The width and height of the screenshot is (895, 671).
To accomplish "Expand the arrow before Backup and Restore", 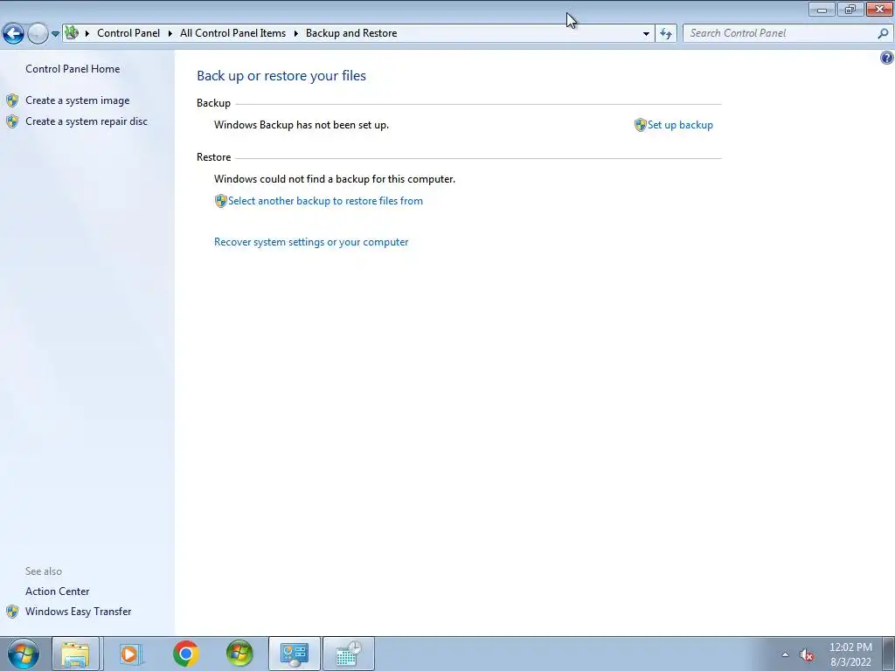I will (x=295, y=33).
